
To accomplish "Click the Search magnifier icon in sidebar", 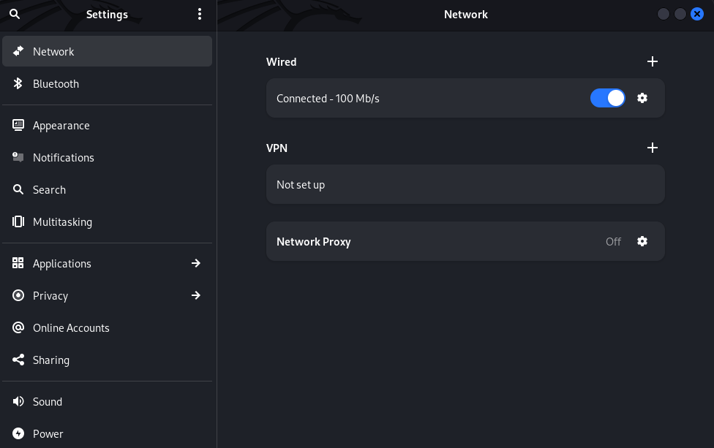I will [x=18, y=190].
